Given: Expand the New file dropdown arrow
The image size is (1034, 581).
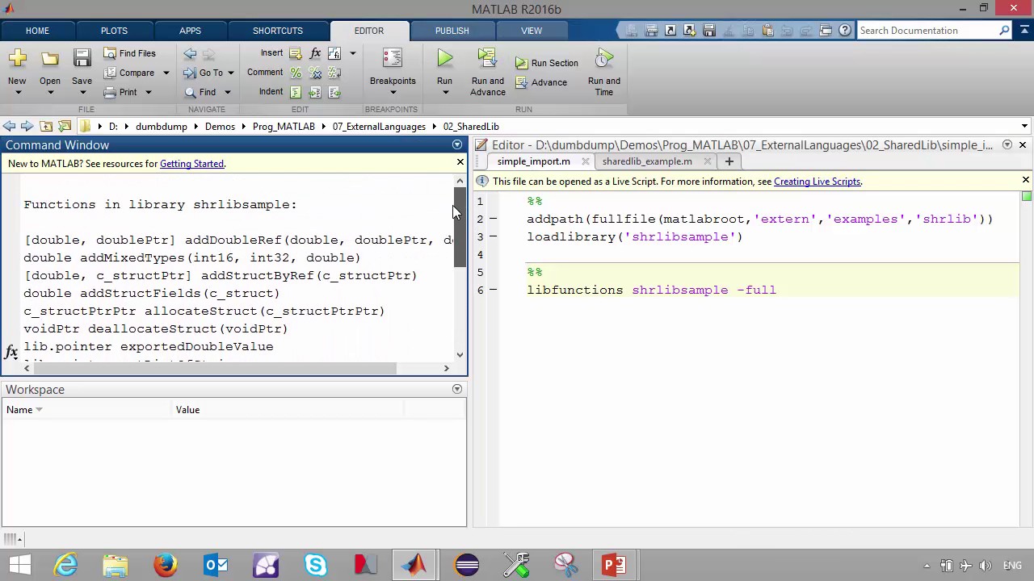Looking at the screenshot, I should [x=17, y=93].
